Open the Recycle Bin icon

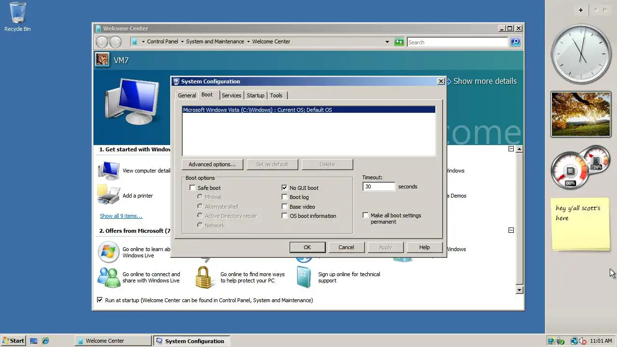tap(17, 13)
